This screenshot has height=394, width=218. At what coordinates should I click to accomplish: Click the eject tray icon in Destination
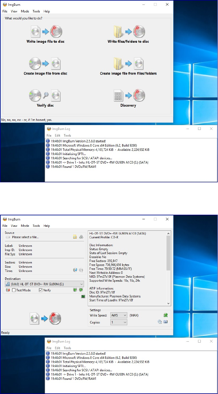tap(75, 290)
